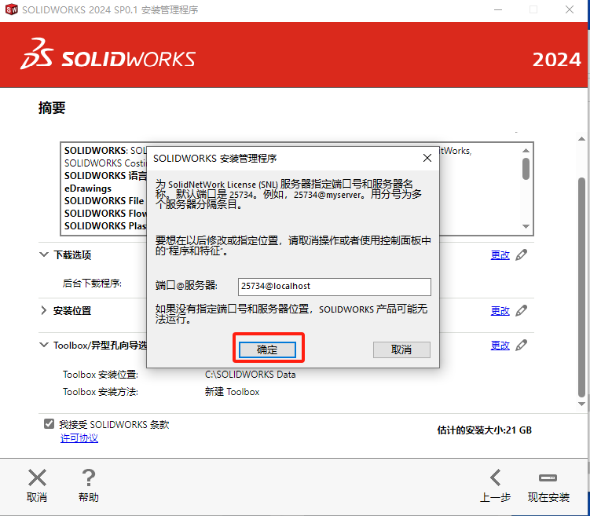The height and width of the screenshot is (516, 590).
Task: Click pencil edit icon for Toolbox
Action: [521, 346]
